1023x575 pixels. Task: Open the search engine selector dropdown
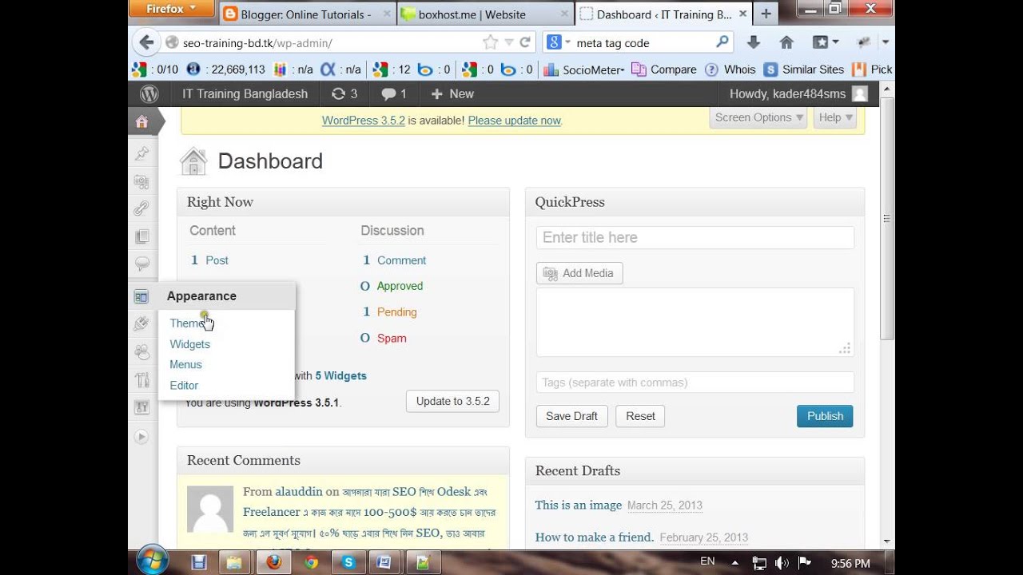pos(558,42)
